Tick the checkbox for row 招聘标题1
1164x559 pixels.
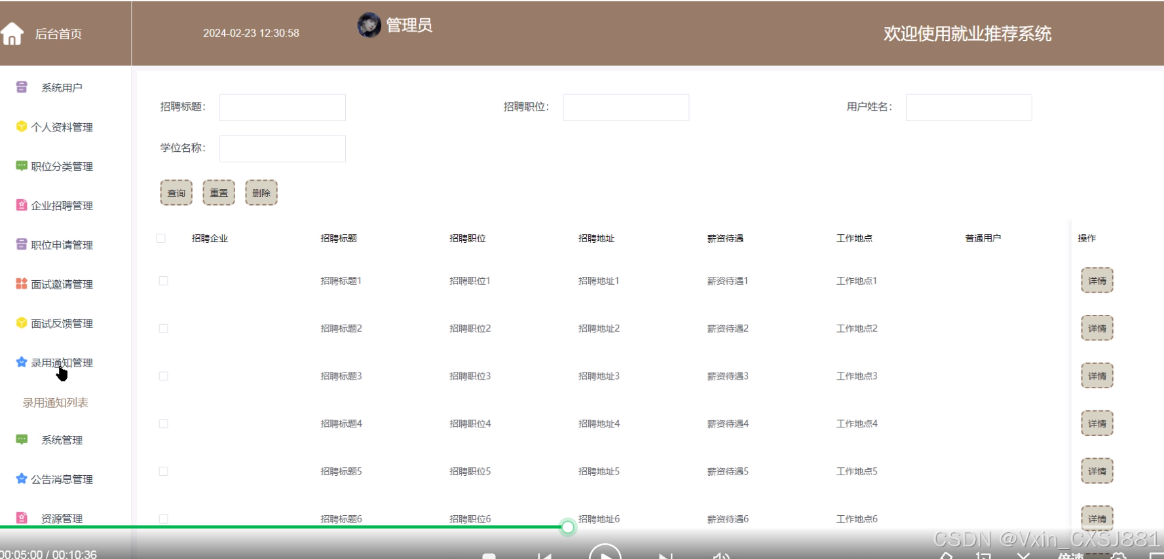point(164,281)
